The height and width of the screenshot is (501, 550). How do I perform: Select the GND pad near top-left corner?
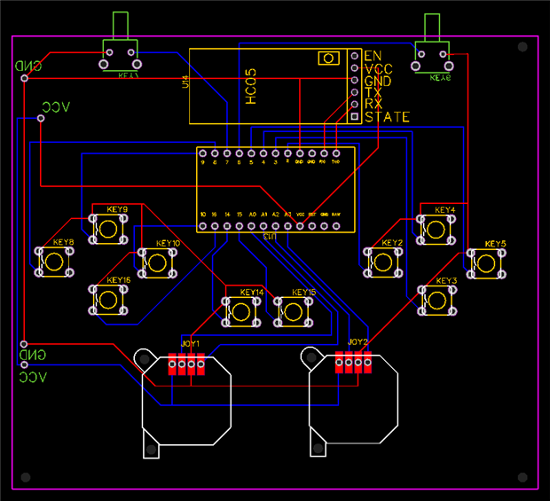coord(24,78)
